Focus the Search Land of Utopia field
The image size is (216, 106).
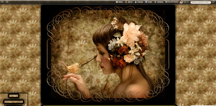pyautogui.click(x=200, y=2)
